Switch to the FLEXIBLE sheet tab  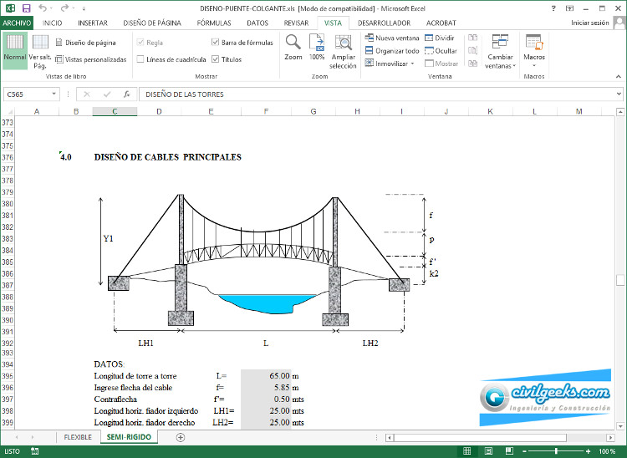coord(78,437)
